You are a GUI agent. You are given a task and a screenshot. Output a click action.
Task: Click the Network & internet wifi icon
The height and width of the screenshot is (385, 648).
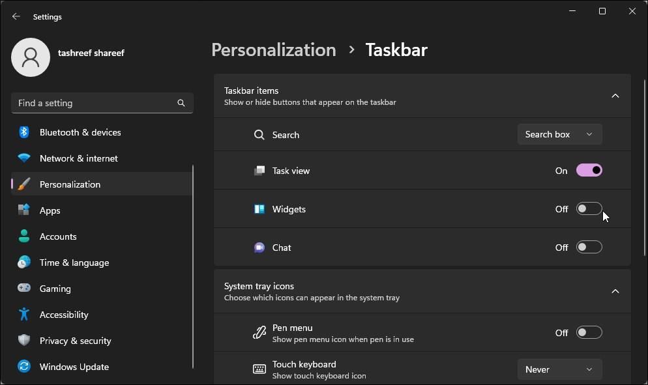(24, 158)
